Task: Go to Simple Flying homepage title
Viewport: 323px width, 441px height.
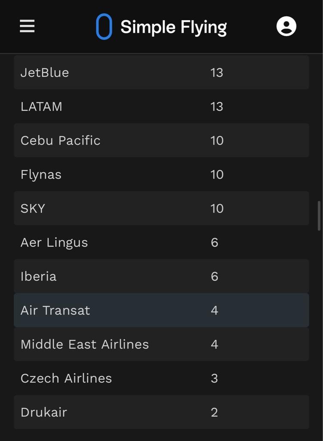Action: pos(174,27)
